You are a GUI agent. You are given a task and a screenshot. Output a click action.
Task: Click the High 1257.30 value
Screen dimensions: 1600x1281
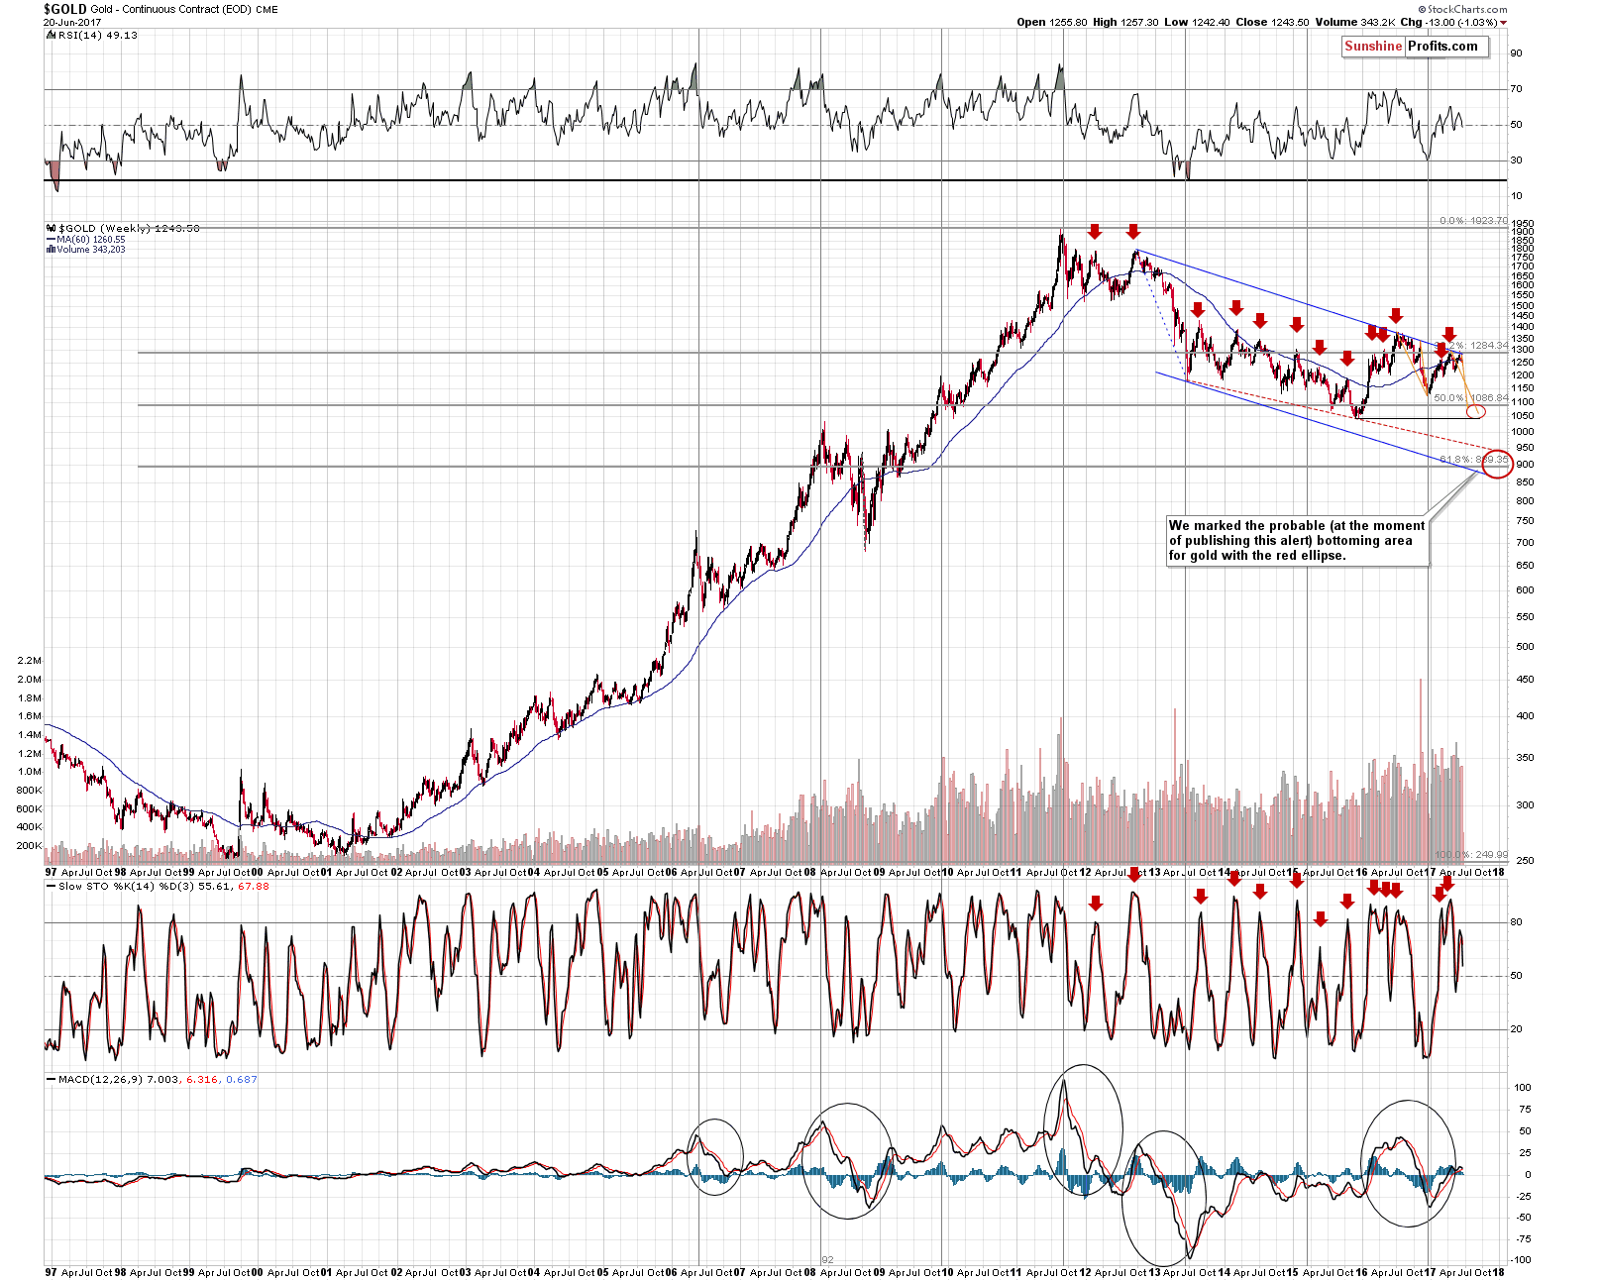click(1125, 22)
